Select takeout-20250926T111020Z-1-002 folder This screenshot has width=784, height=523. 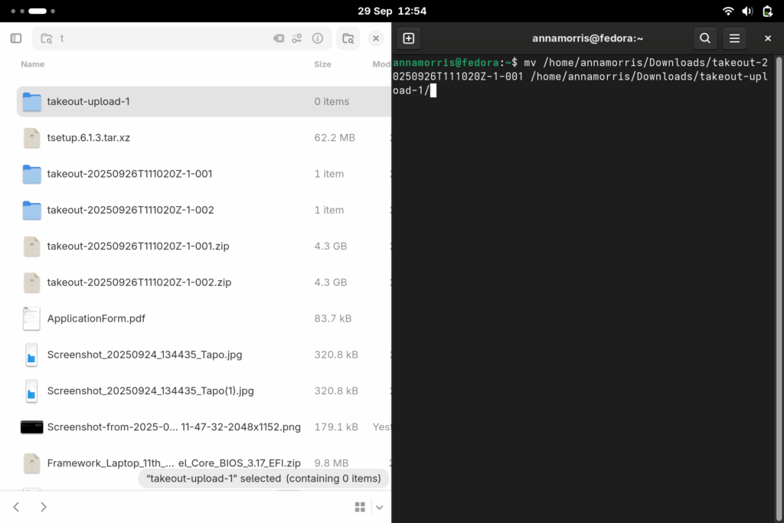130,210
